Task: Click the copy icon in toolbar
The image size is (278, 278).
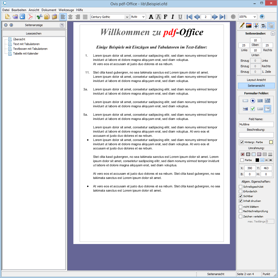Action: coord(47,17)
